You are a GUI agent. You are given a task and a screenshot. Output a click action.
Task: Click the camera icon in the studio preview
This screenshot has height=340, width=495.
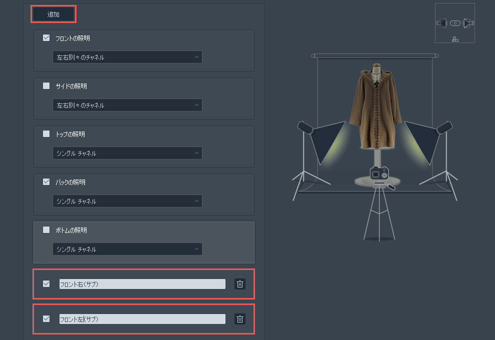pos(378,173)
